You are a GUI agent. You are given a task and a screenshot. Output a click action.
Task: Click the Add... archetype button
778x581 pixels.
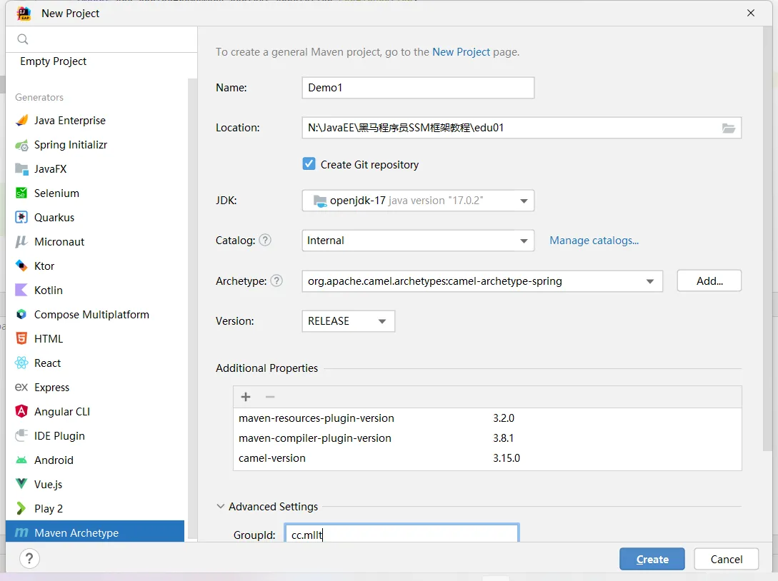[x=709, y=281]
